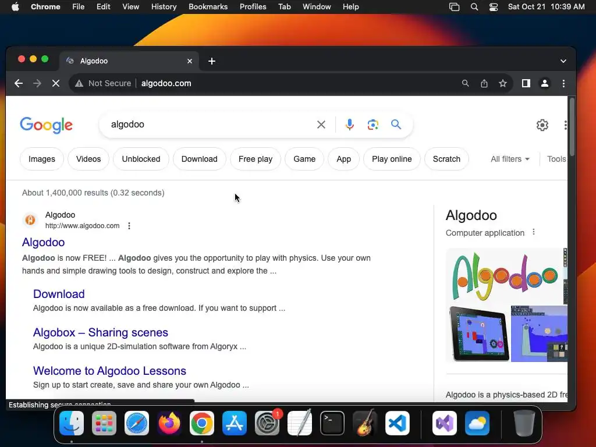596x447 pixels.
Task: Open App Store from the Dock
Action: click(x=235, y=423)
